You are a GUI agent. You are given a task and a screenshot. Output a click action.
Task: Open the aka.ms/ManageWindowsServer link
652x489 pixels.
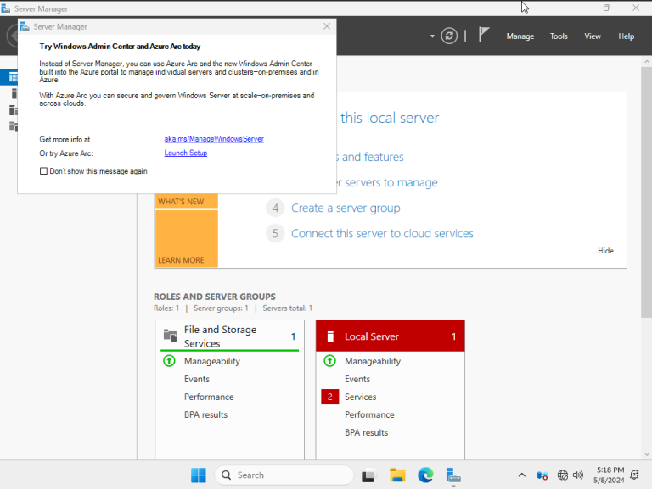214,139
